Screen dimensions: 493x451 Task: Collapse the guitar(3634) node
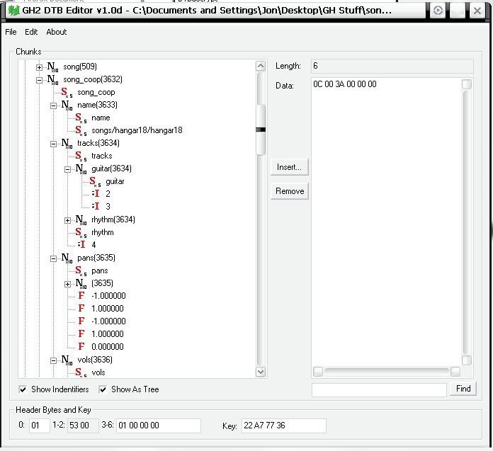click(67, 169)
